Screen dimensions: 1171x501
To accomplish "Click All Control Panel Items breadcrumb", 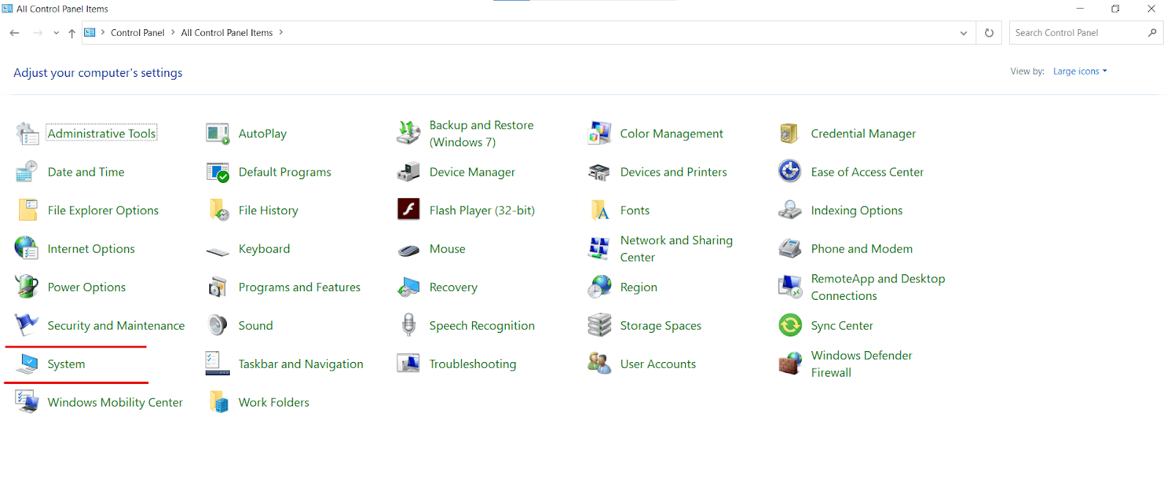I will click(x=227, y=33).
